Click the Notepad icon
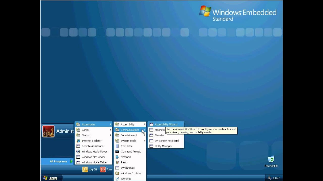Image resolution: width=323 pixels, height=181 pixels. pyautogui.click(x=117, y=157)
